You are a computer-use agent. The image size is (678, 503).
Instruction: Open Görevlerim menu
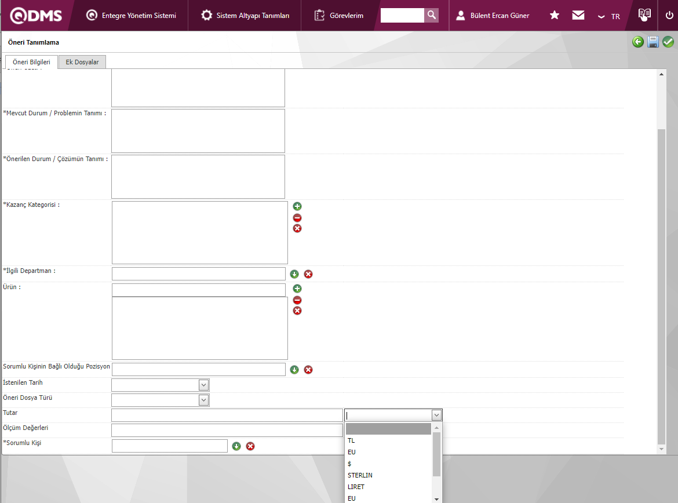coord(338,16)
